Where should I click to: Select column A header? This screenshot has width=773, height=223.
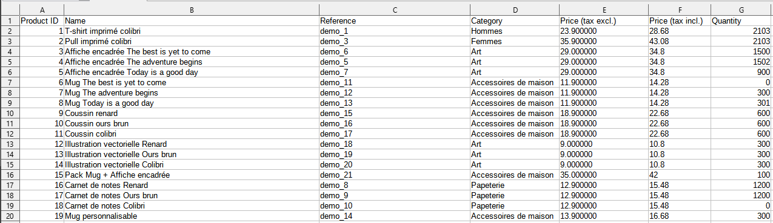coord(42,10)
